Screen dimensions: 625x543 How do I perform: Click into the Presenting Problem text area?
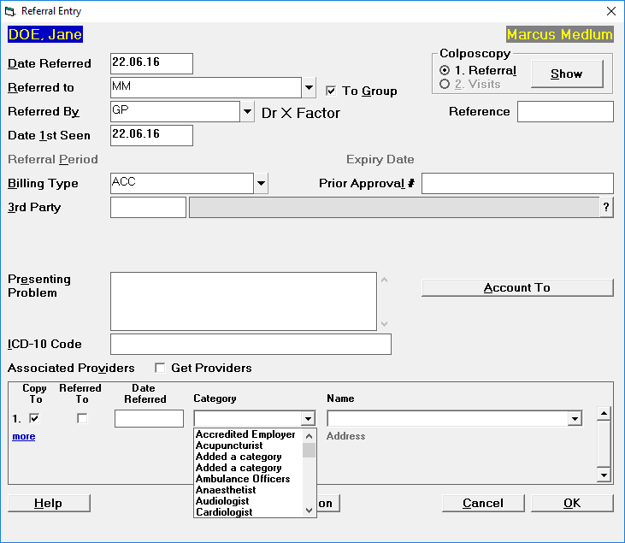(x=244, y=301)
